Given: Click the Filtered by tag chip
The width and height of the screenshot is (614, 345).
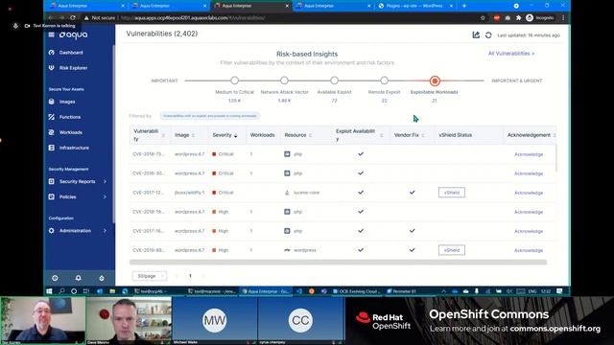Looking at the screenshot, I should (x=210, y=116).
